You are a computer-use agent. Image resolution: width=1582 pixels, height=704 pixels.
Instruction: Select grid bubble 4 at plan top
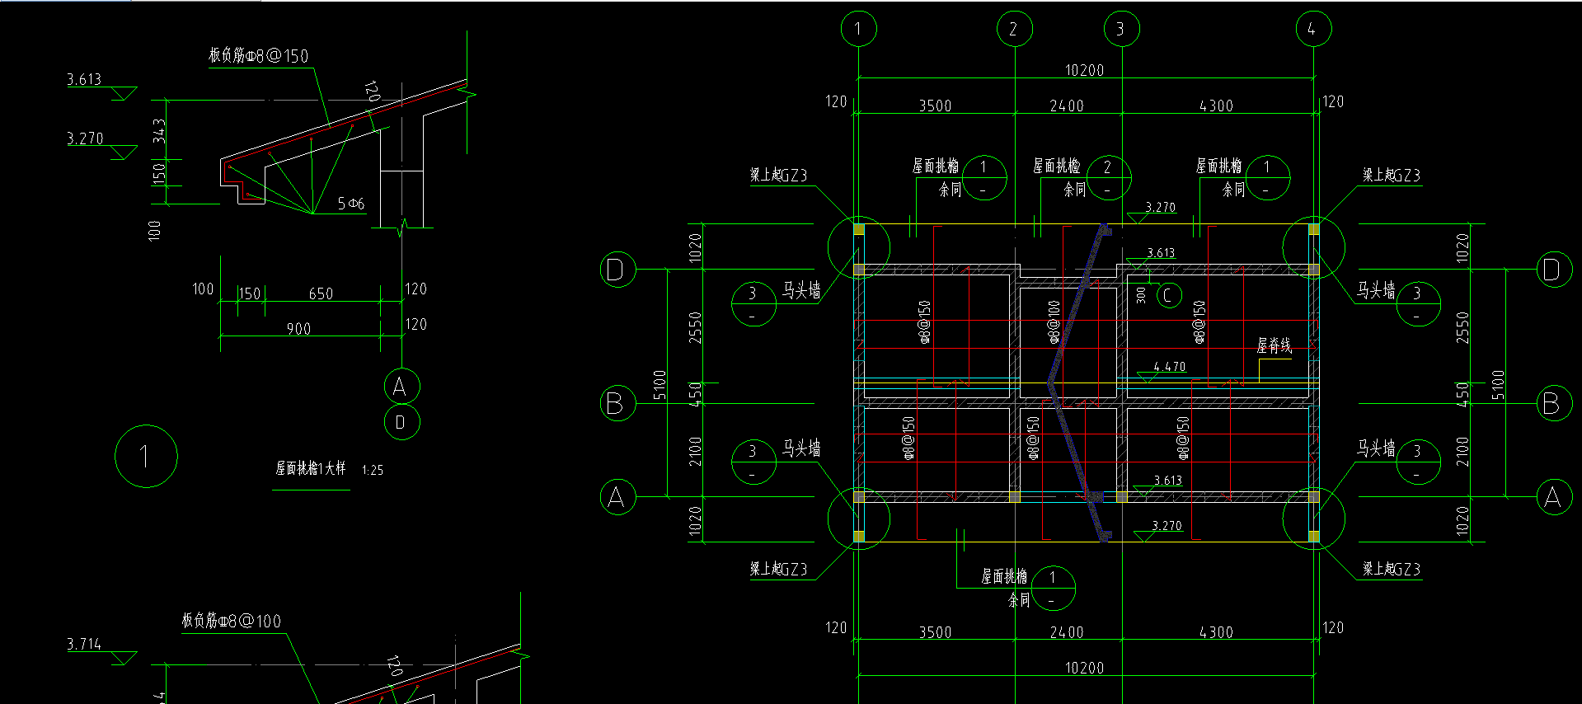tap(1313, 29)
